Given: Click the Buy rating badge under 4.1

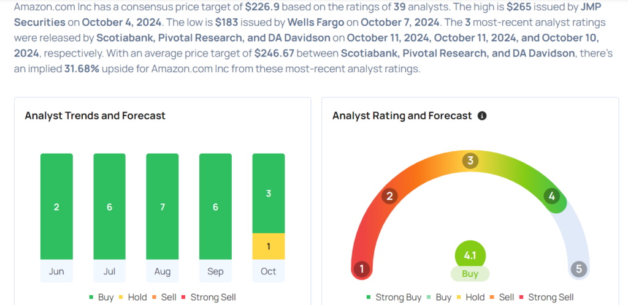Looking at the screenshot, I should pos(470,274).
